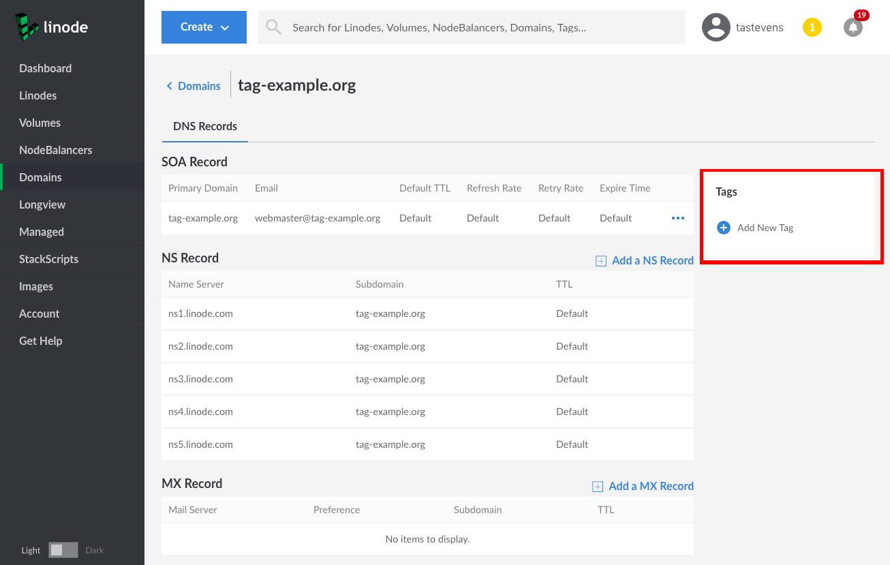
Task: Open the Create dropdown menu
Action: tap(204, 27)
